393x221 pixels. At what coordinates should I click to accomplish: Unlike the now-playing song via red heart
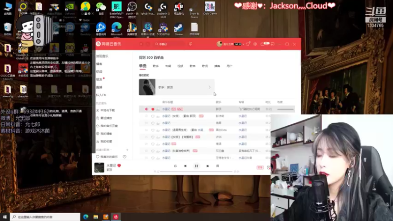119,166
